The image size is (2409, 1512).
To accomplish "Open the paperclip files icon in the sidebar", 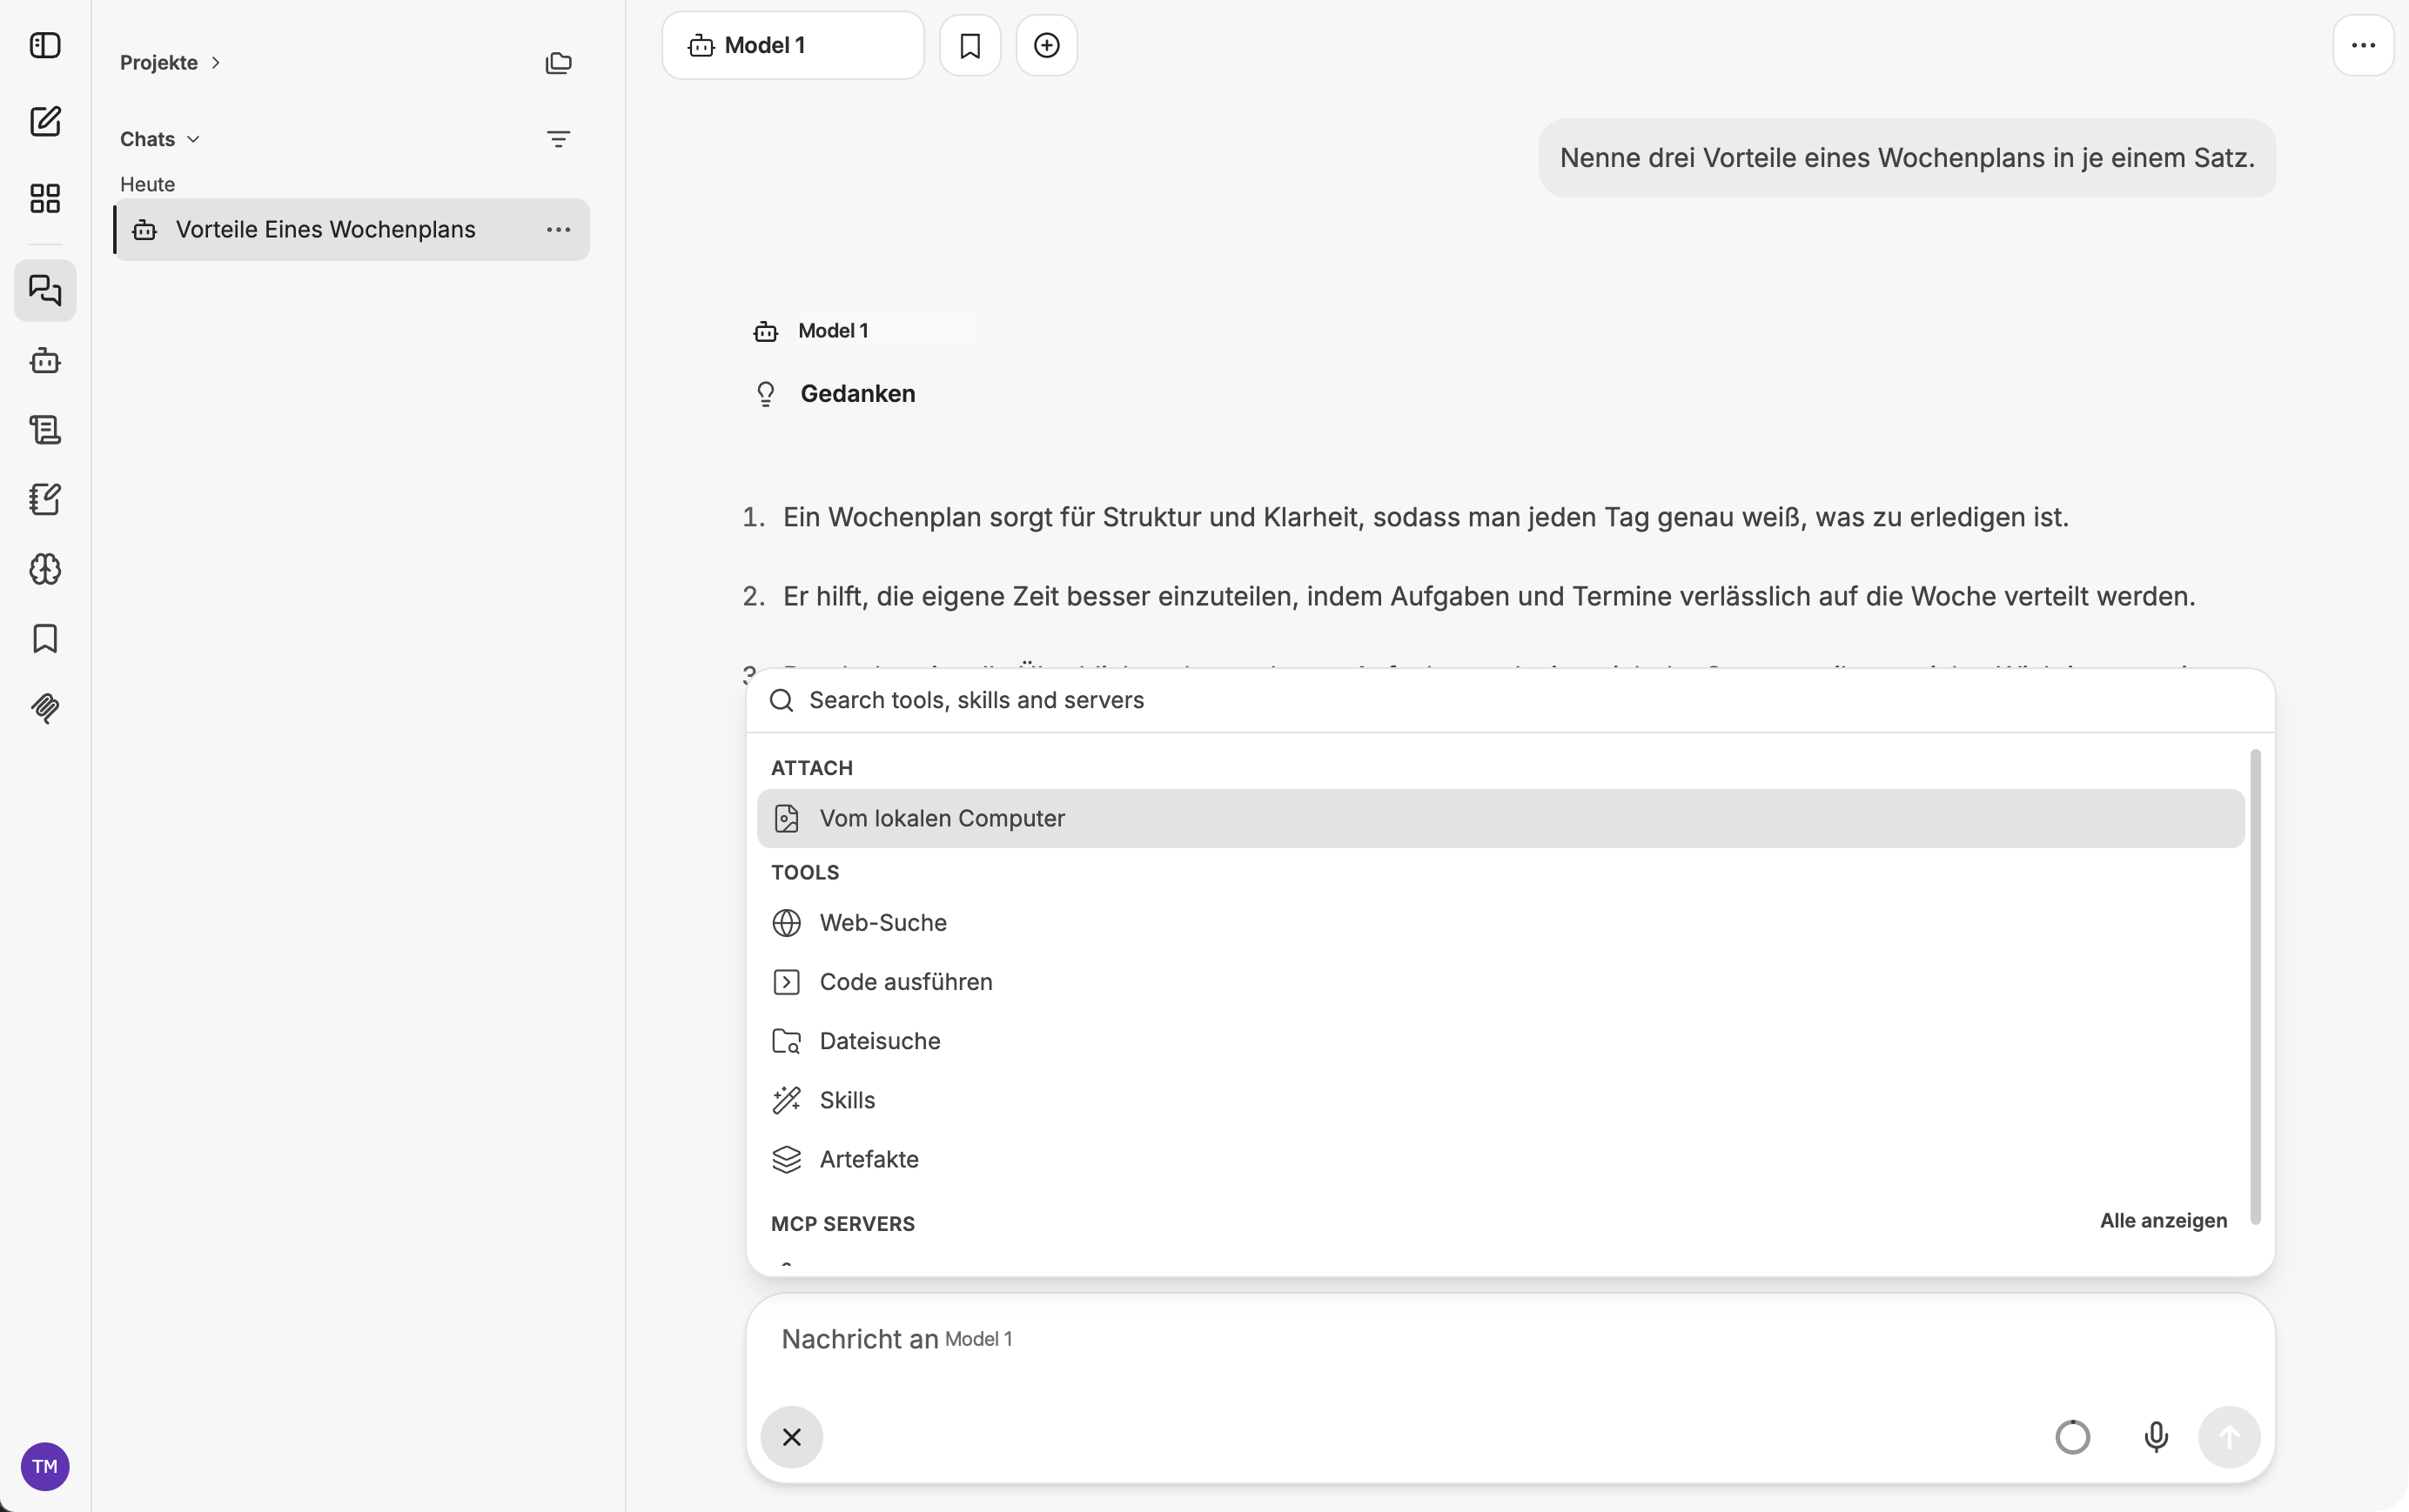I will coord(45,708).
